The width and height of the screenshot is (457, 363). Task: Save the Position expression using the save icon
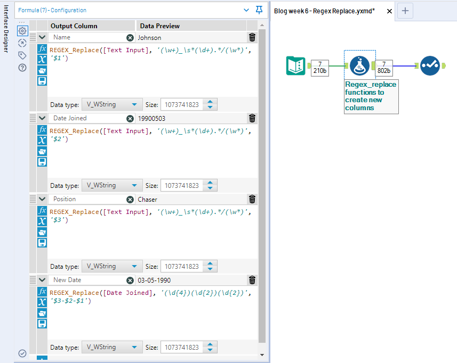(x=42, y=243)
